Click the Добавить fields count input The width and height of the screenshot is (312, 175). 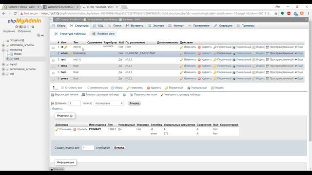75,104
